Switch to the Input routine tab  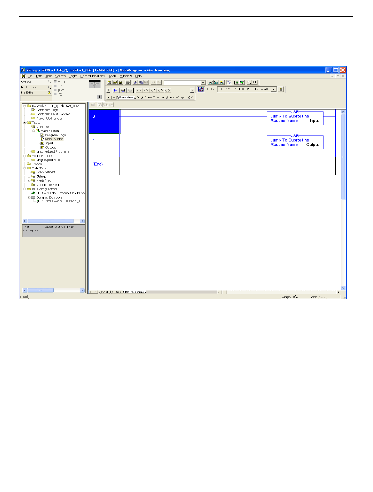104,292
